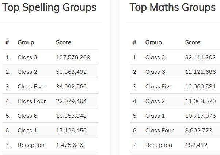The image size is (220, 155).
Task: Click Class Four in Top Spelling Groups
Action: point(32,101)
